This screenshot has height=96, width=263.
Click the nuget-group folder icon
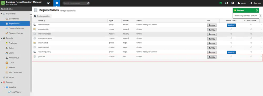(x=34, y=43)
